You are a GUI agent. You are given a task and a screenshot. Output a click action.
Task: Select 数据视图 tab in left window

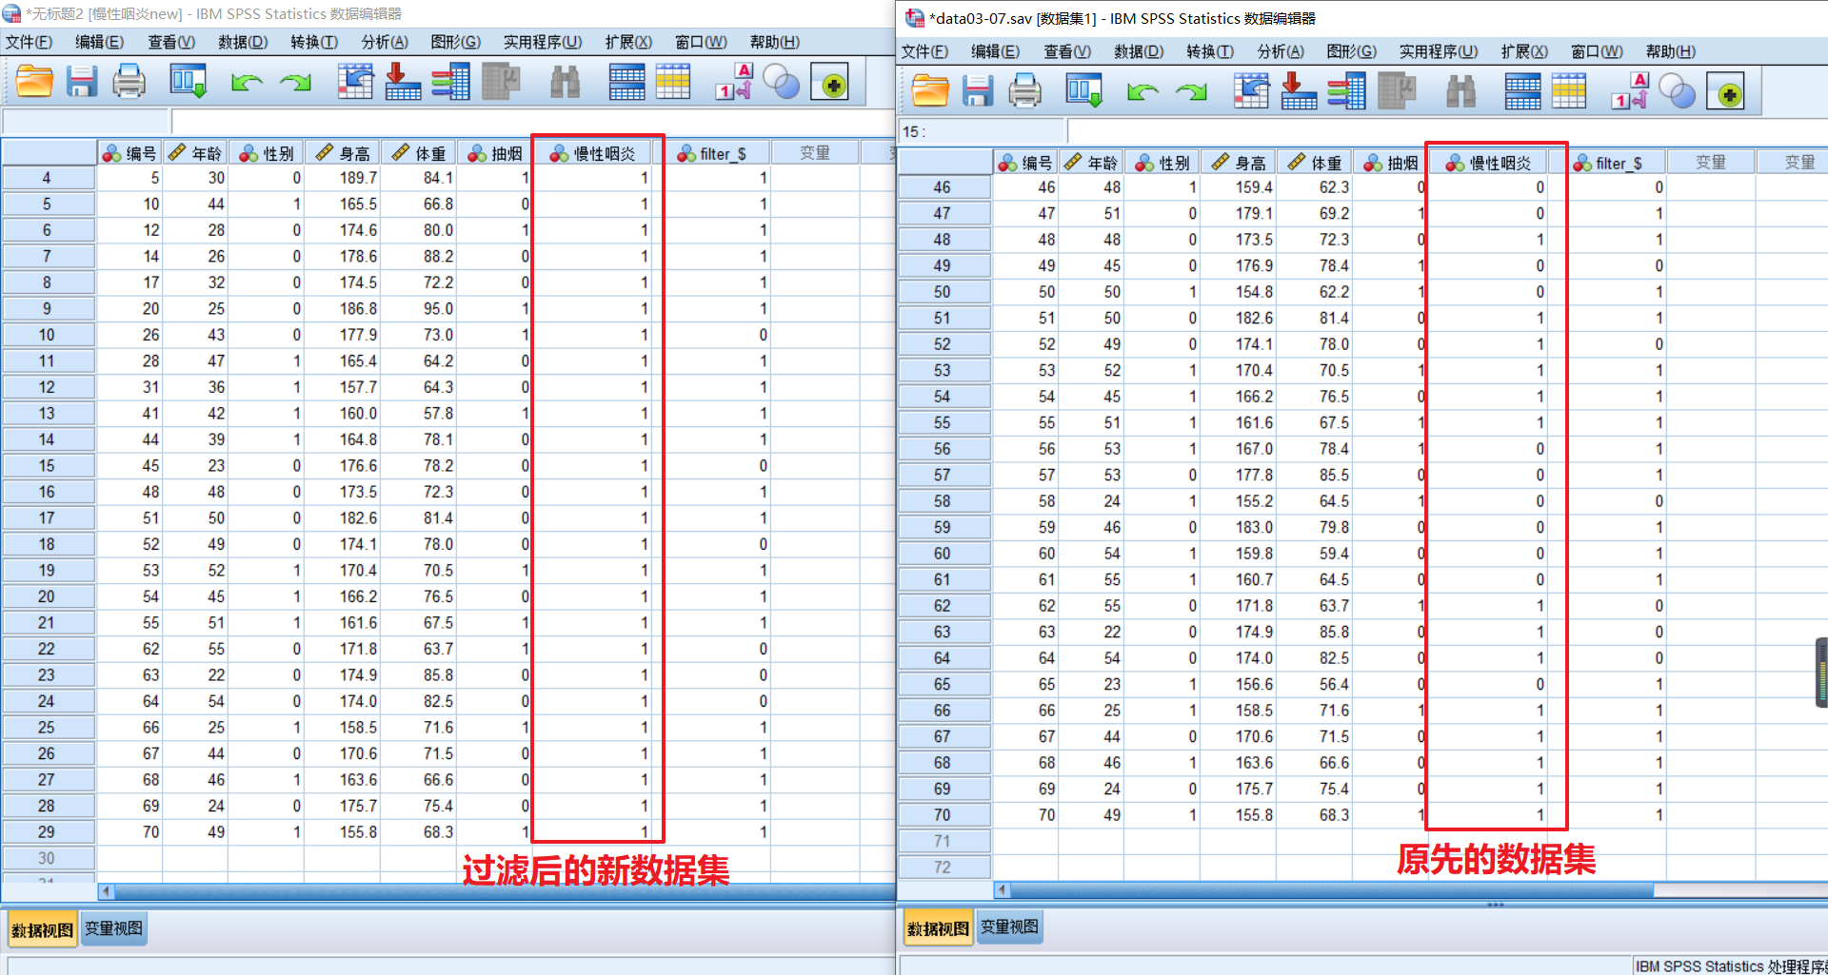point(42,929)
